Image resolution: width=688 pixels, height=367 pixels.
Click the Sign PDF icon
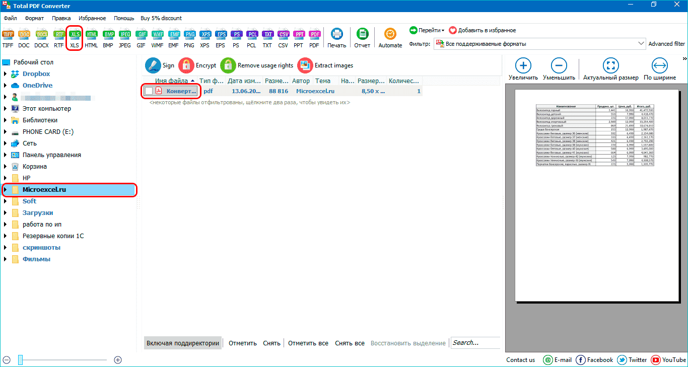153,65
